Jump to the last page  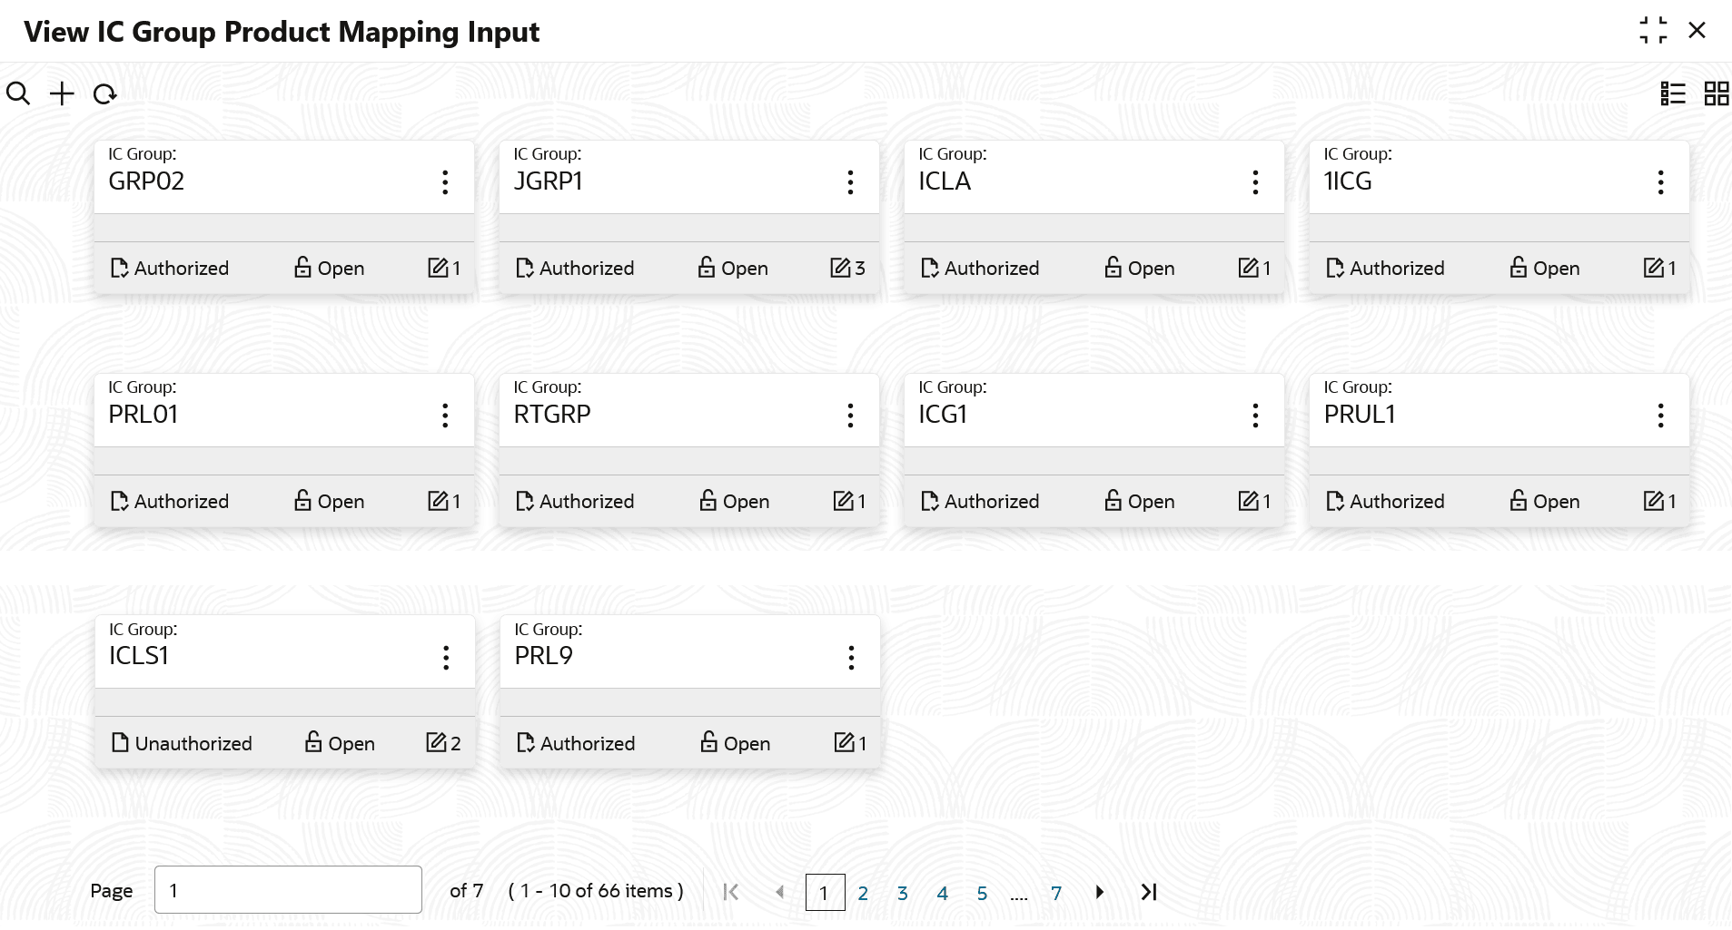1149,892
